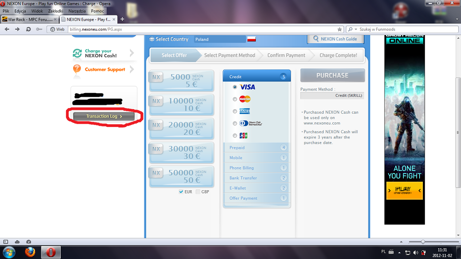Adjust the zoom slider in status bar
This screenshot has height=259, width=461.
pyautogui.click(x=423, y=241)
